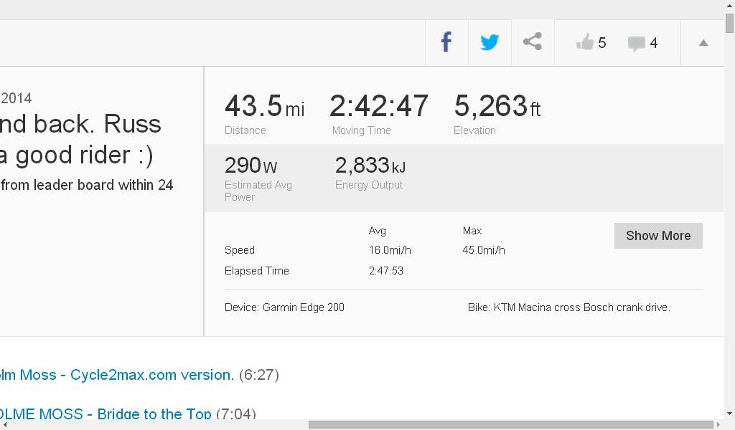Image resolution: width=735 pixels, height=430 pixels.
Task: Click horizontal scrollbar left arrow
Action: (x=4, y=424)
